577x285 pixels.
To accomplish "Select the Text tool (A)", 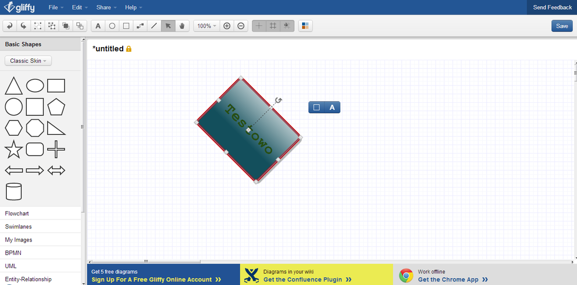I will pyautogui.click(x=98, y=26).
